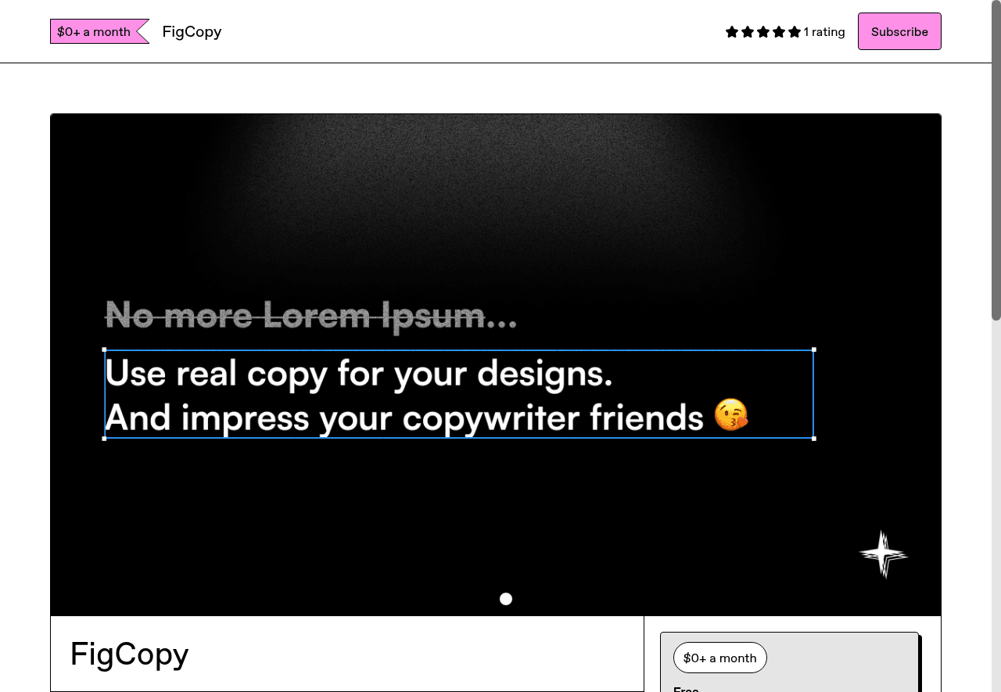Click the FigCopy link in the header
The height and width of the screenshot is (692, 1001).
[192, 31]
